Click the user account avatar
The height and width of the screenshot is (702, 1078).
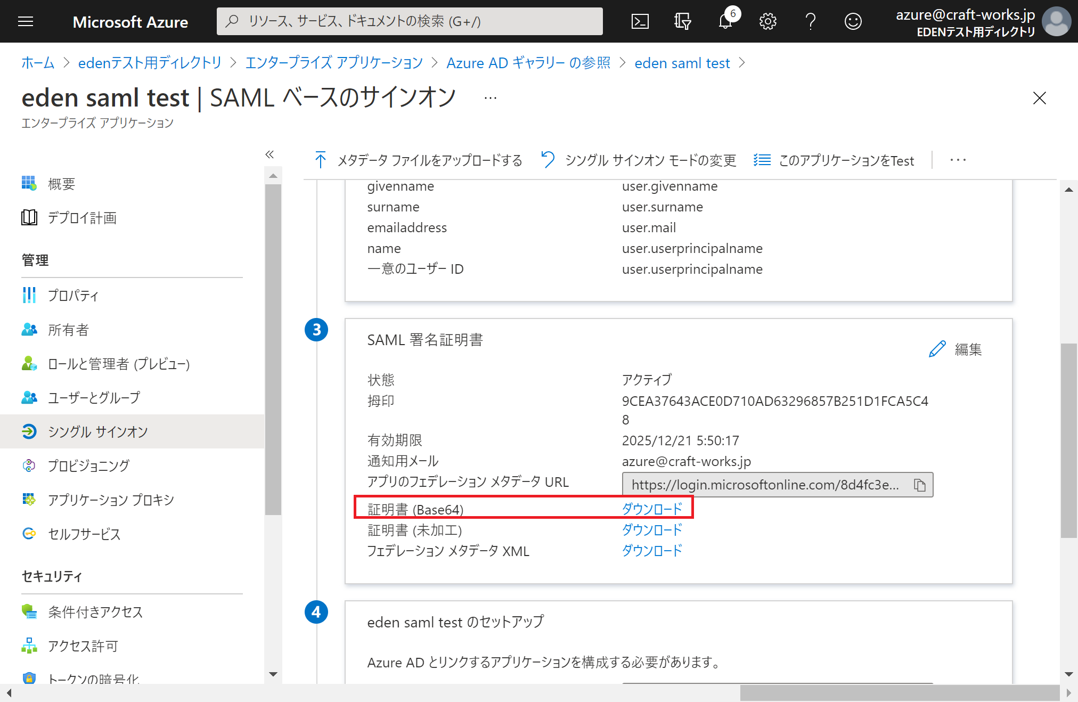coord(1056,21)
